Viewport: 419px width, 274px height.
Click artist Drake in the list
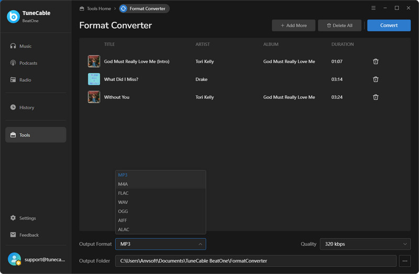pos(202,80)
